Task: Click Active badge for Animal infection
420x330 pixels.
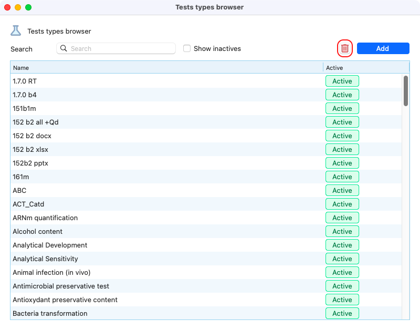Action: click(342, 273)
